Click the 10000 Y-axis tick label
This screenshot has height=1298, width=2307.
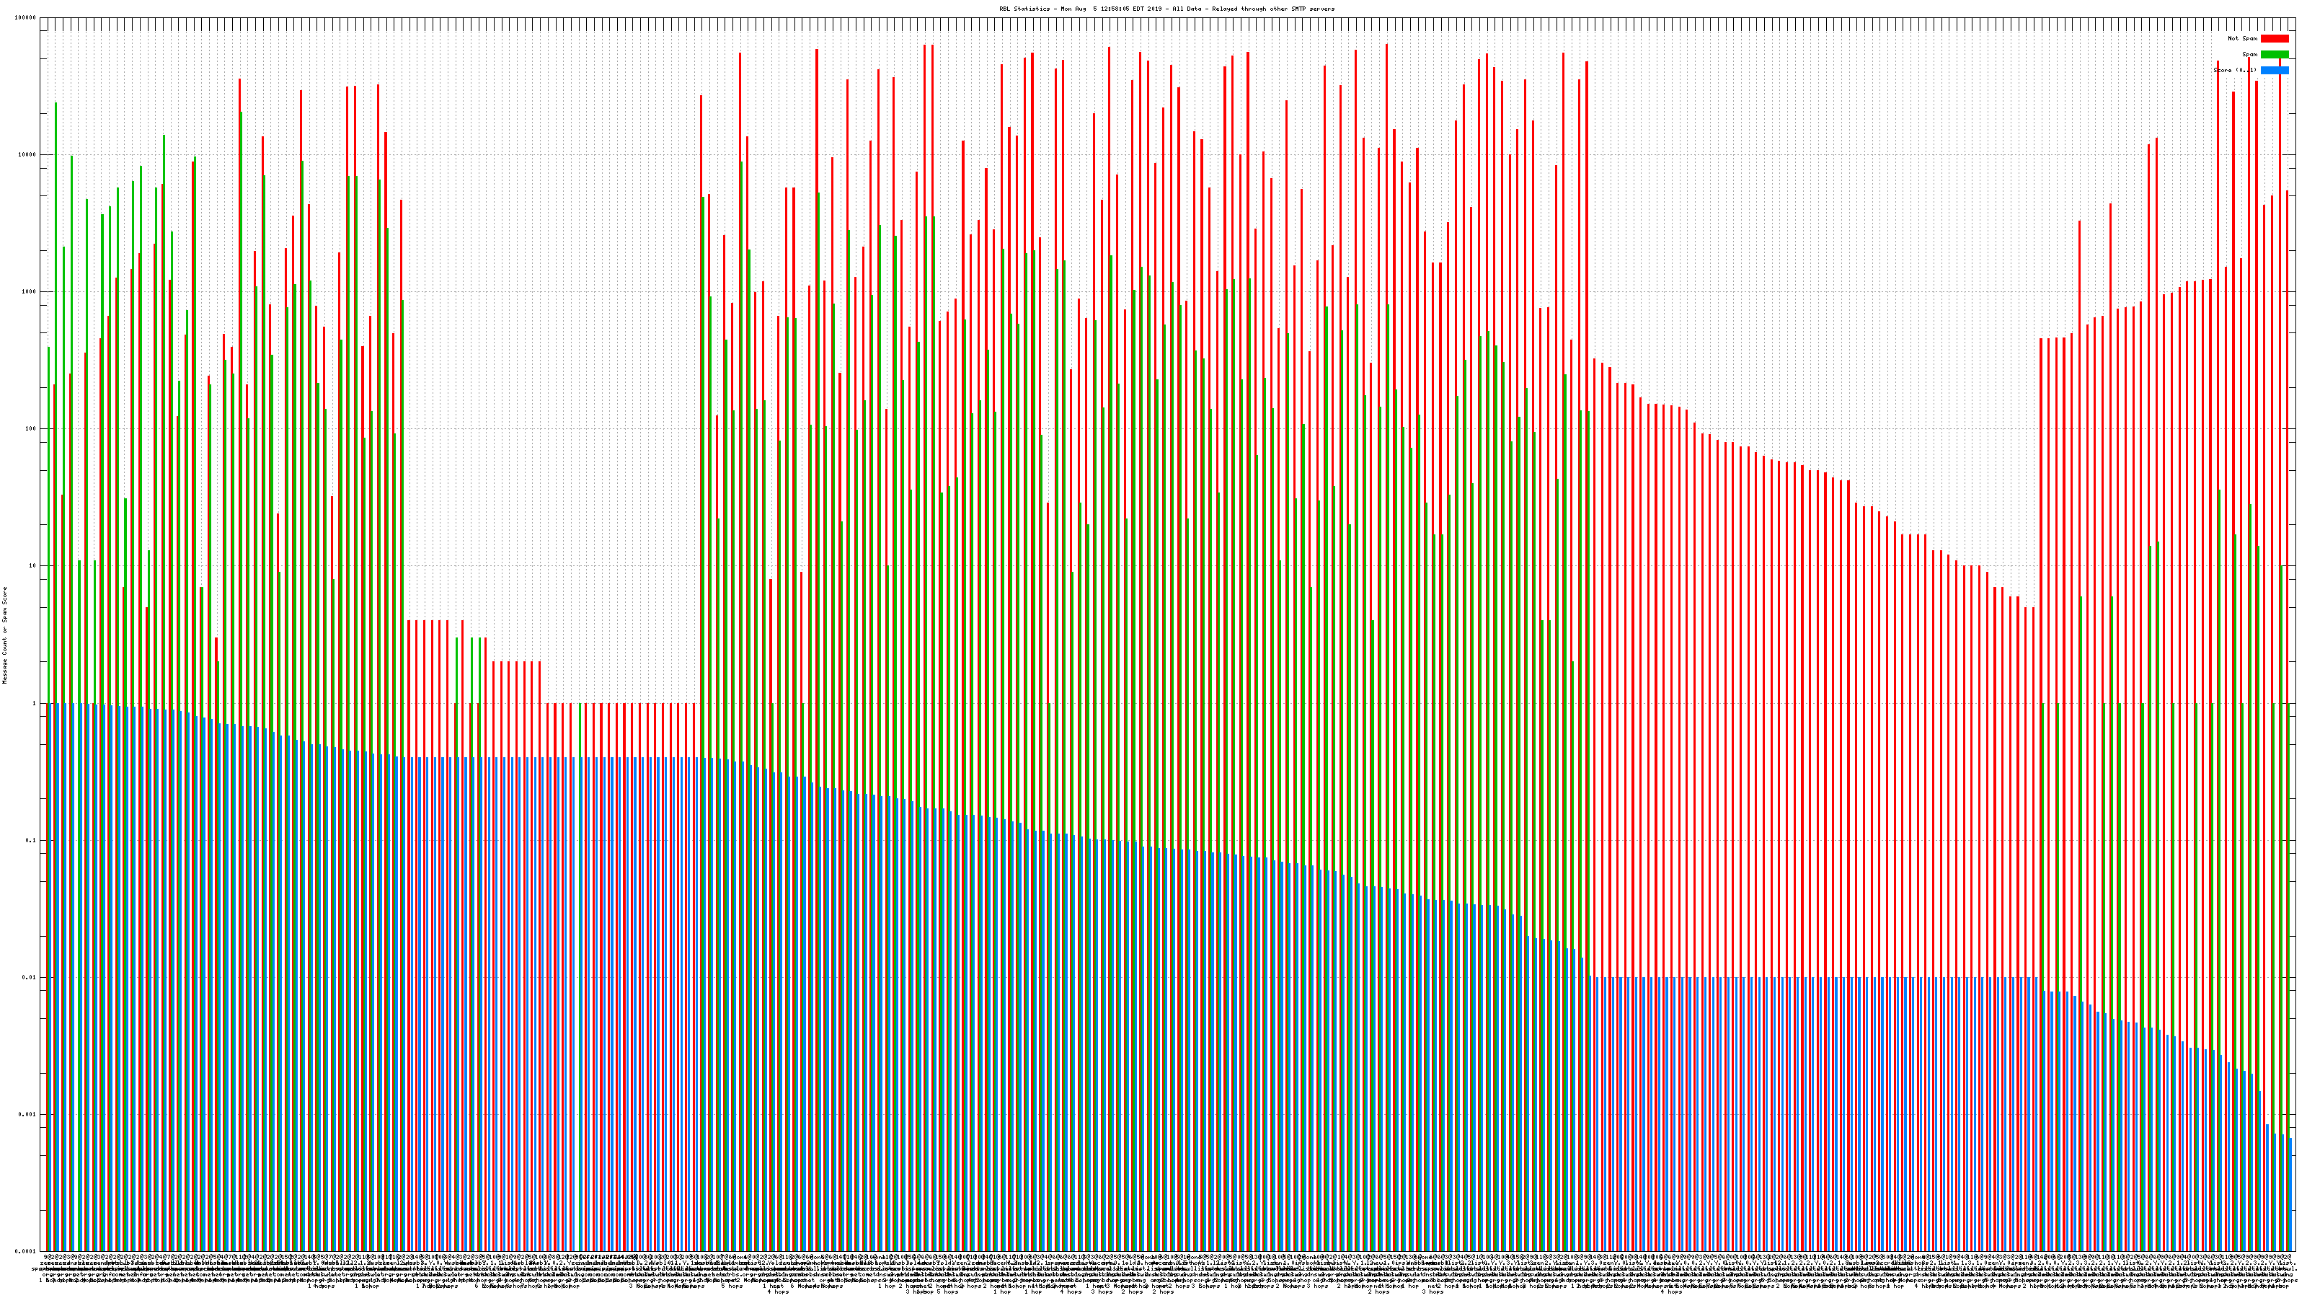pyautogui.click(x=28, y=155)
